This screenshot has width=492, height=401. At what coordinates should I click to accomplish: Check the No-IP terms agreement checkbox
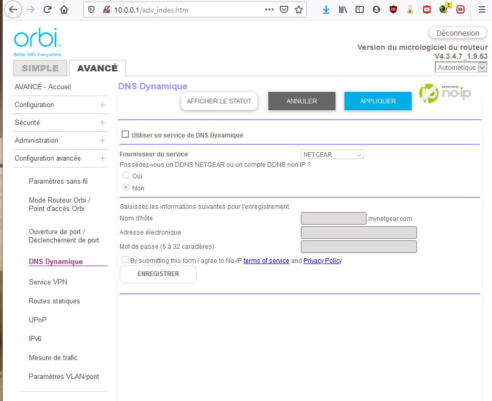pos(125,260)
